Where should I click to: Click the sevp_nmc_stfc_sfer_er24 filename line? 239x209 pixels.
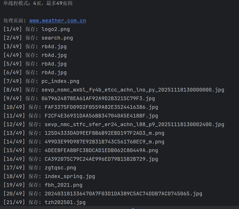pyautogui.click(x=114, y=125)
